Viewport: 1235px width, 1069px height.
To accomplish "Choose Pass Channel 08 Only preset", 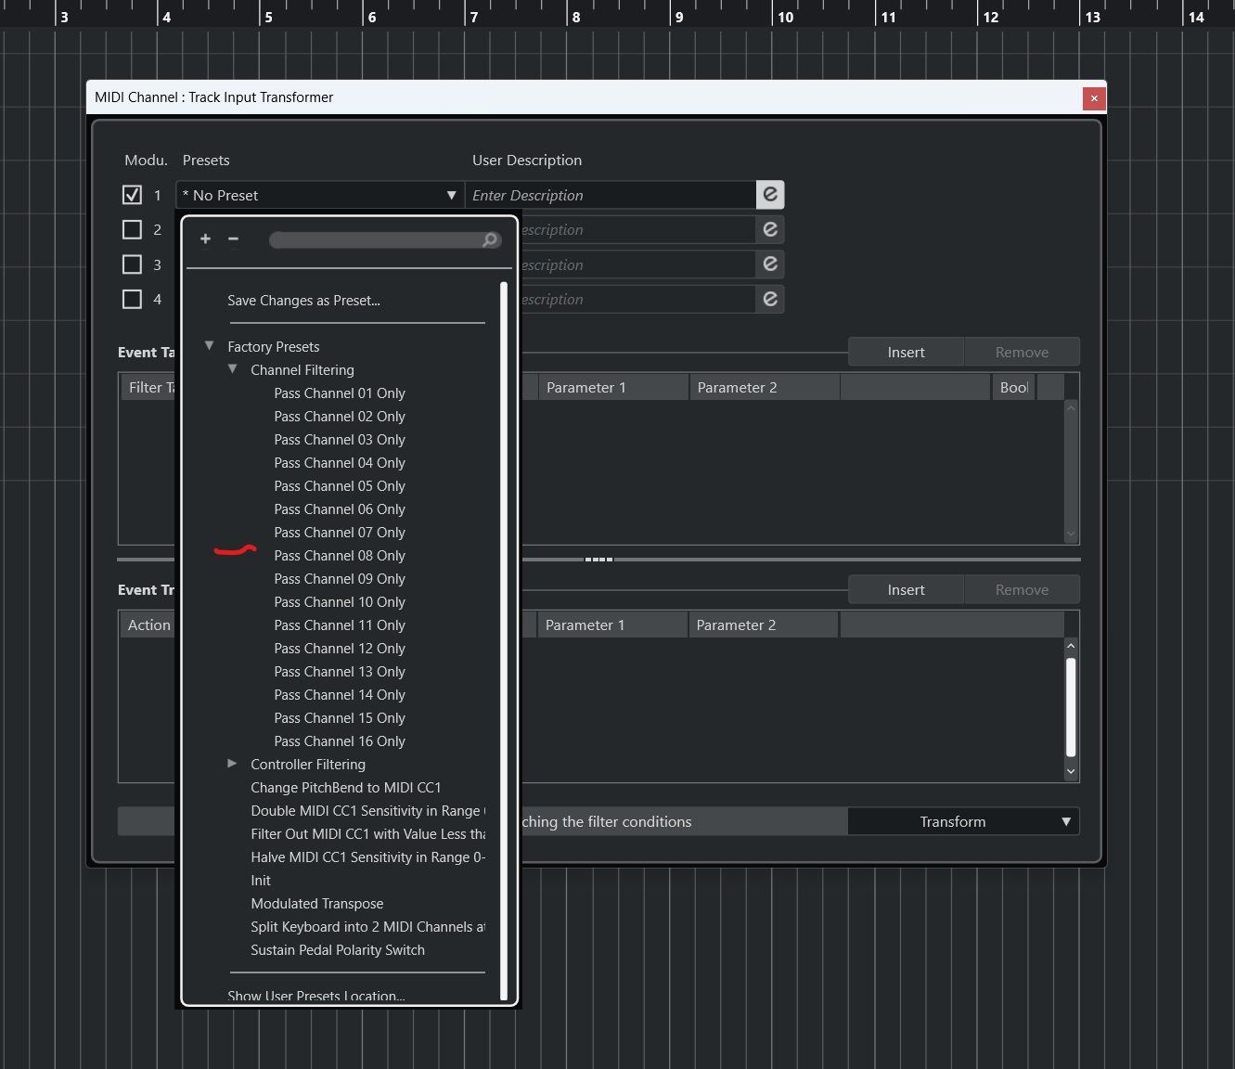I will point(340,556).
